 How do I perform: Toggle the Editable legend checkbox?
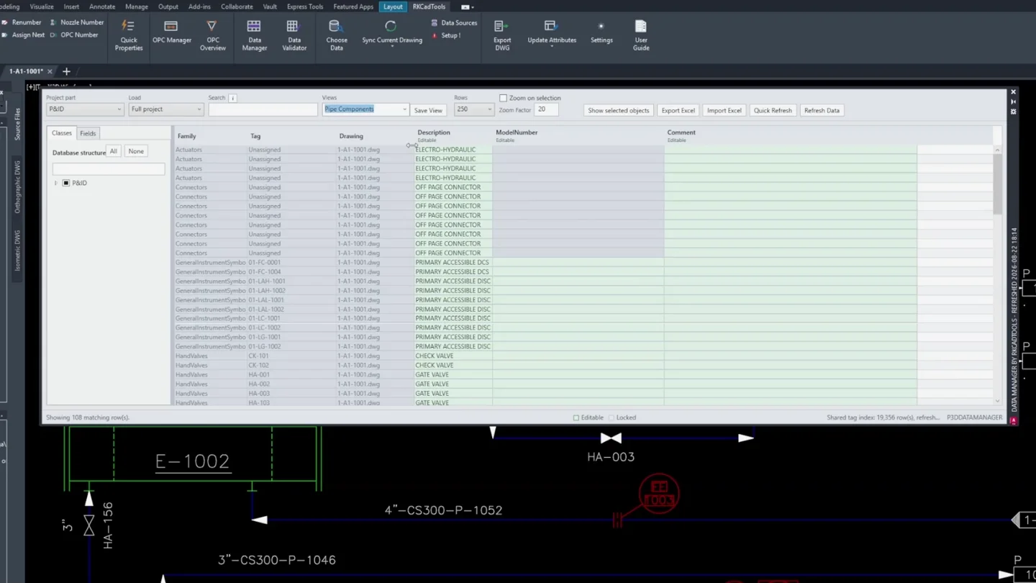tap(576, 417)
